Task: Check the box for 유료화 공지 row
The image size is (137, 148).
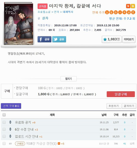Action: 4,122
